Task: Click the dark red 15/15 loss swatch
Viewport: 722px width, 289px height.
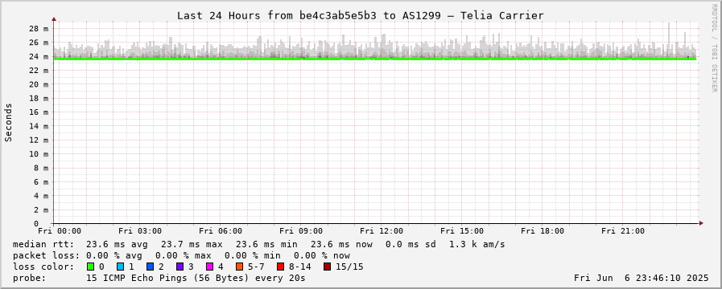Action: click(x=327, y=267)
